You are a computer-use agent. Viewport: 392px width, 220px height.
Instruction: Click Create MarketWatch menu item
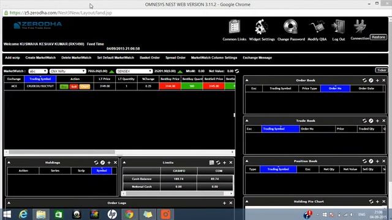tap(40, 57)
